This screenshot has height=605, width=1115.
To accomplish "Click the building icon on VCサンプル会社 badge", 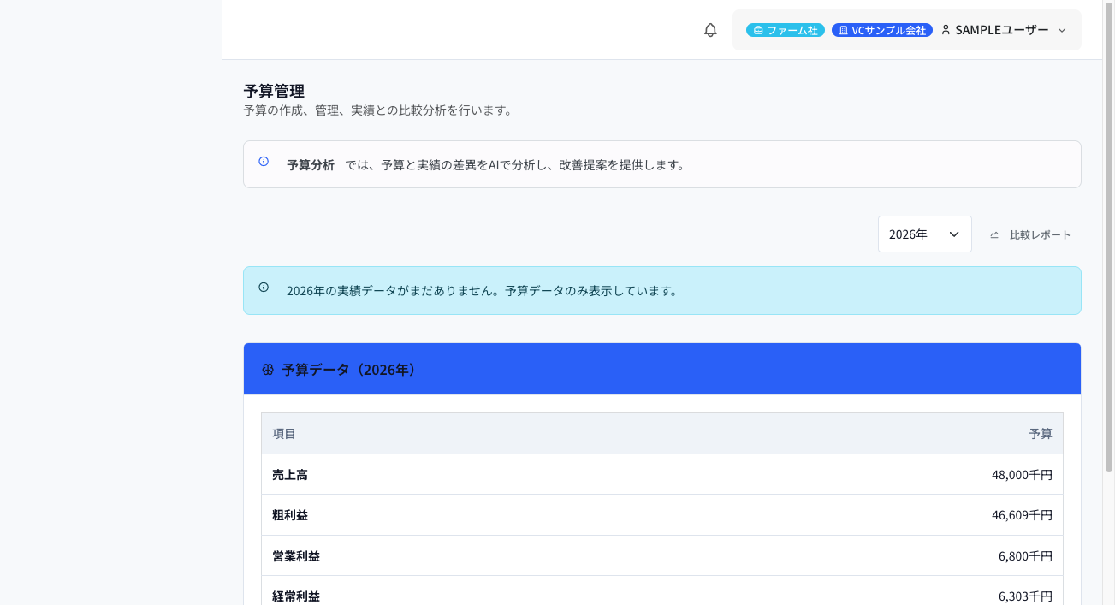I will click(846, 29).
